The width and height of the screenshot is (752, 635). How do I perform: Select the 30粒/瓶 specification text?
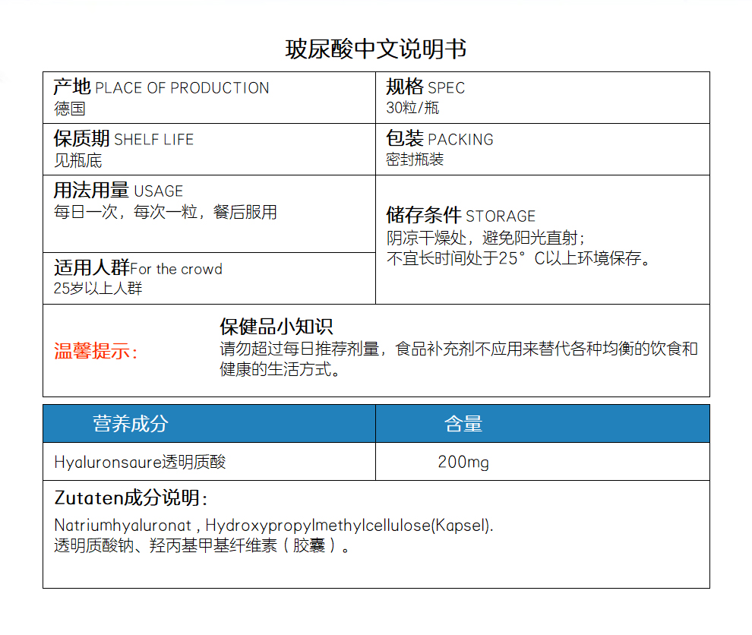[412, 108]
